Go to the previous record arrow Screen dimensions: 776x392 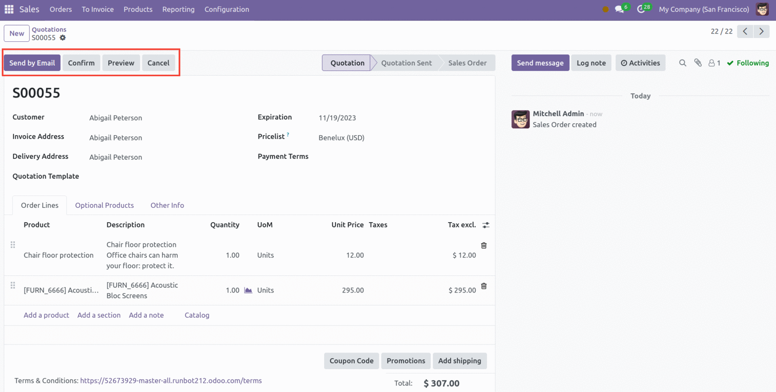point(745,31)
